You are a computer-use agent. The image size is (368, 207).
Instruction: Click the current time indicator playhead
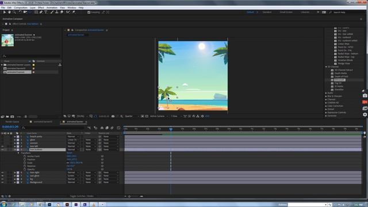click(x=171, y=129)
